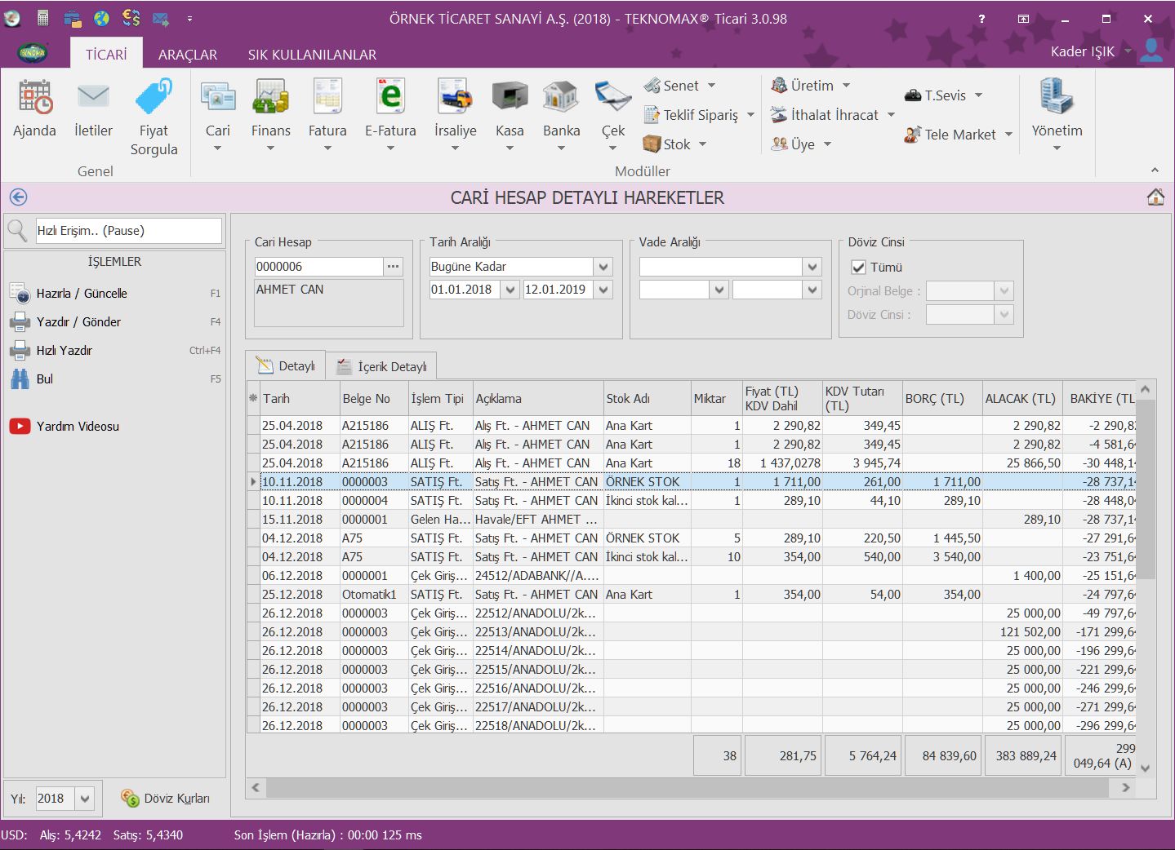
Task: Click the Hızlı Erişim search field
Action: click(128, 231)
